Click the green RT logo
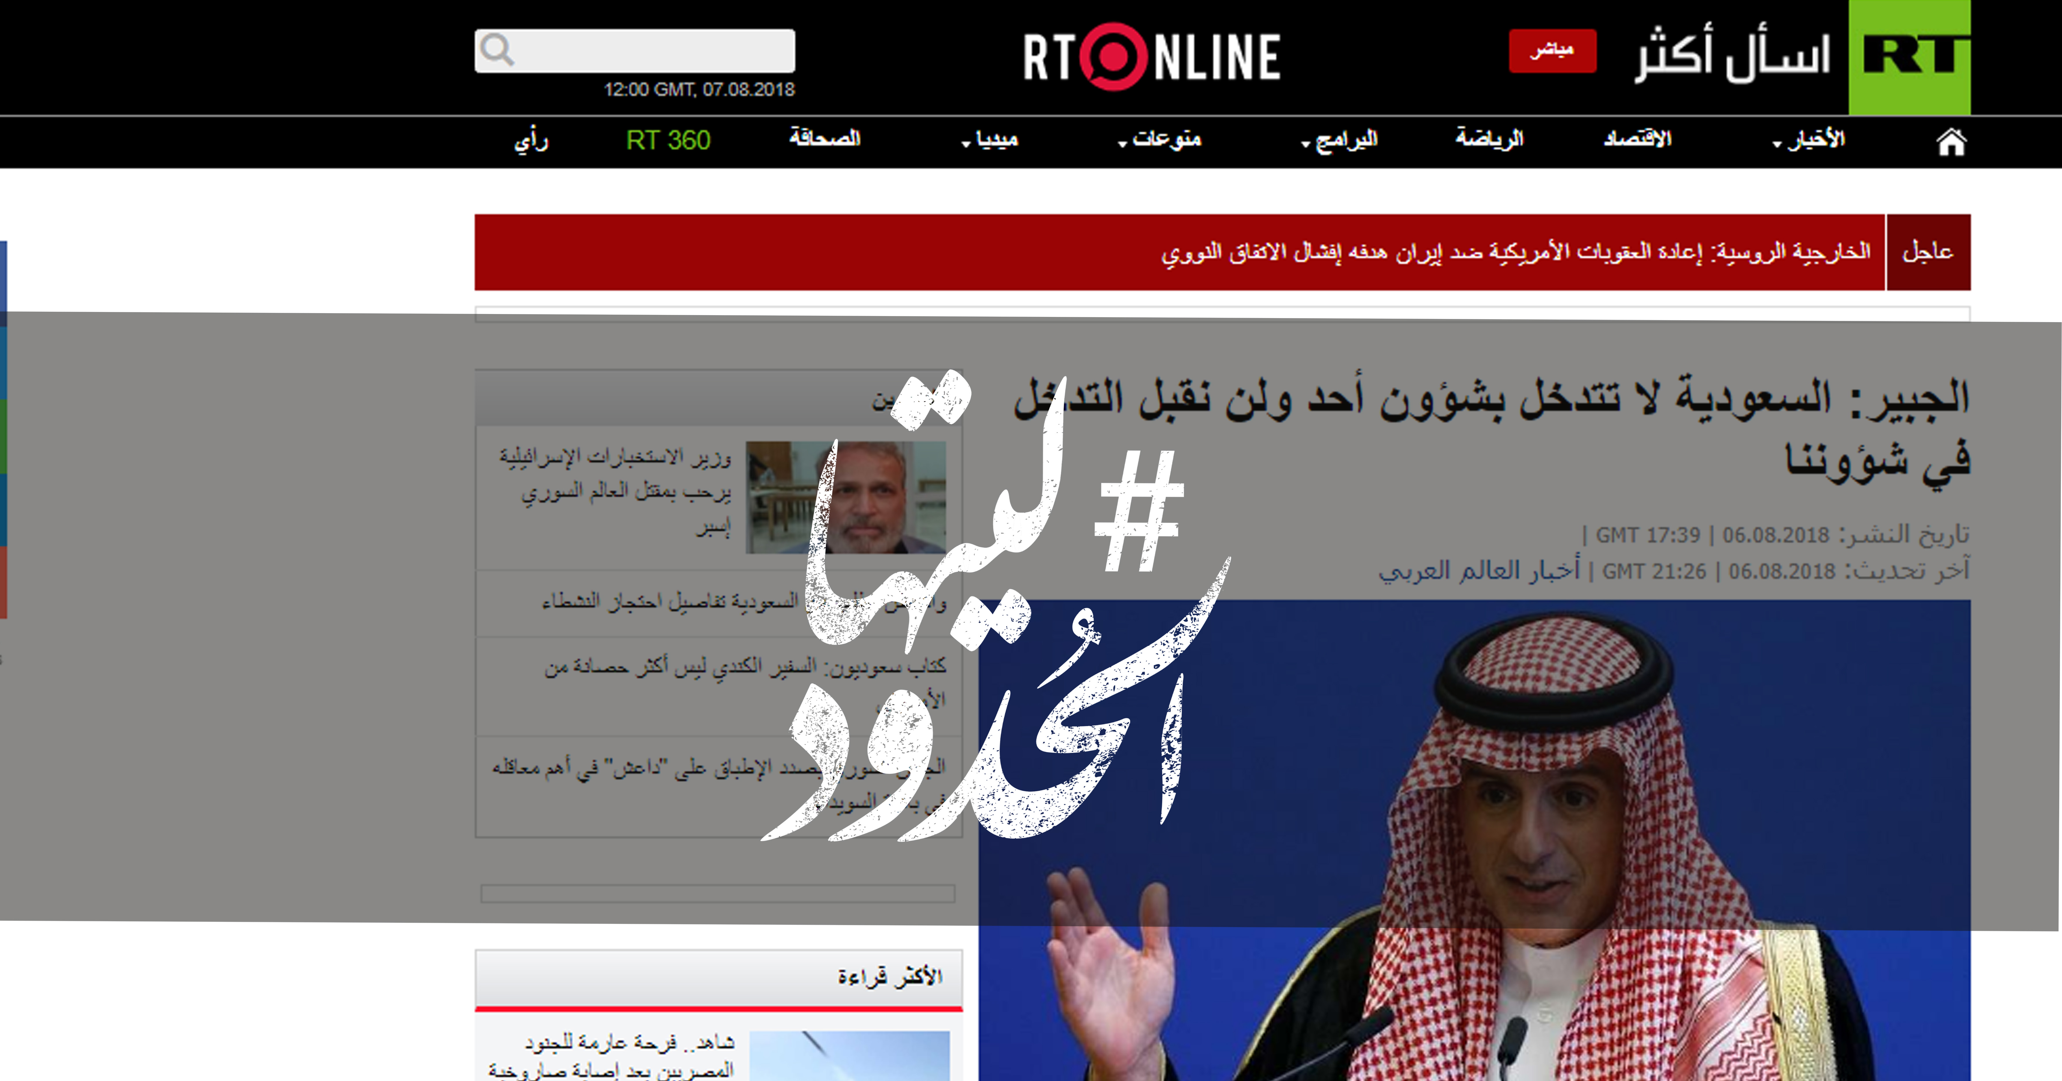 click(x=1910, y=58)
